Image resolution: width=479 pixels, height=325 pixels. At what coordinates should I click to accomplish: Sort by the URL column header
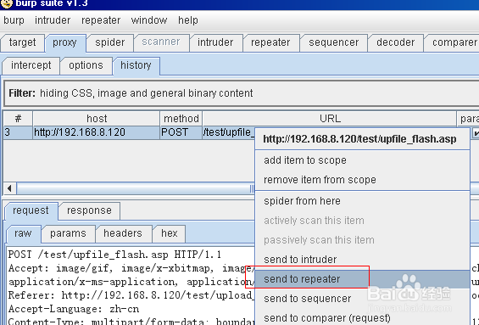click(330, 119)
